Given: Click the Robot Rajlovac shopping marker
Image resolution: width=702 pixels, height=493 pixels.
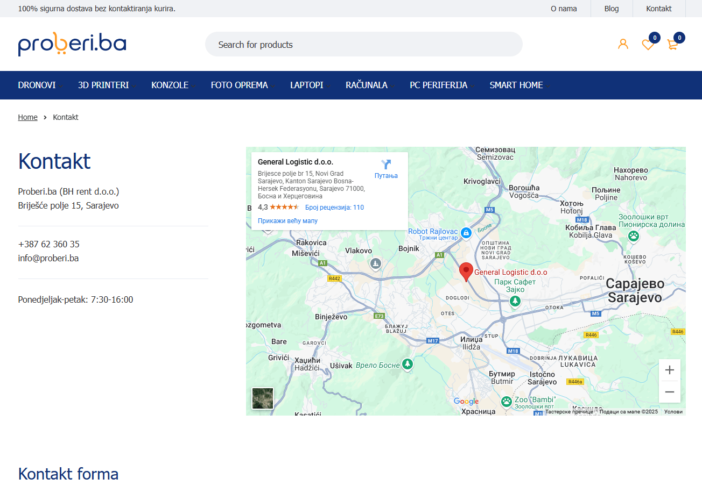Looking at the screenshot, I should tap(466, 233).
